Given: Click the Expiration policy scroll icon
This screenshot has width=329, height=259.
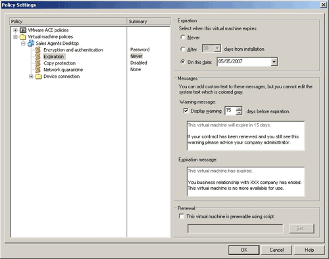Looking at the screenshot, I should tap(38, 57).
